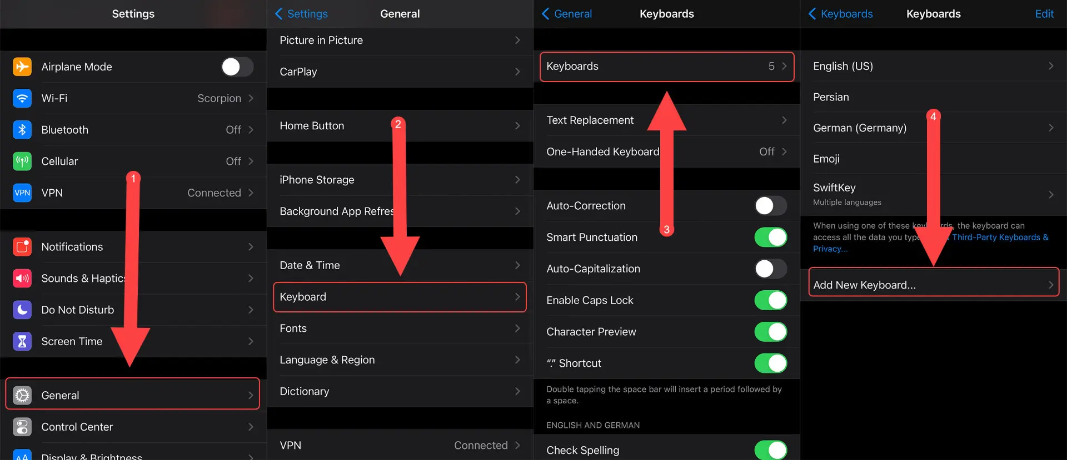Open the English (US) keyboard chevron
The image size is (1067, 460).
[x=1050, y=66]
